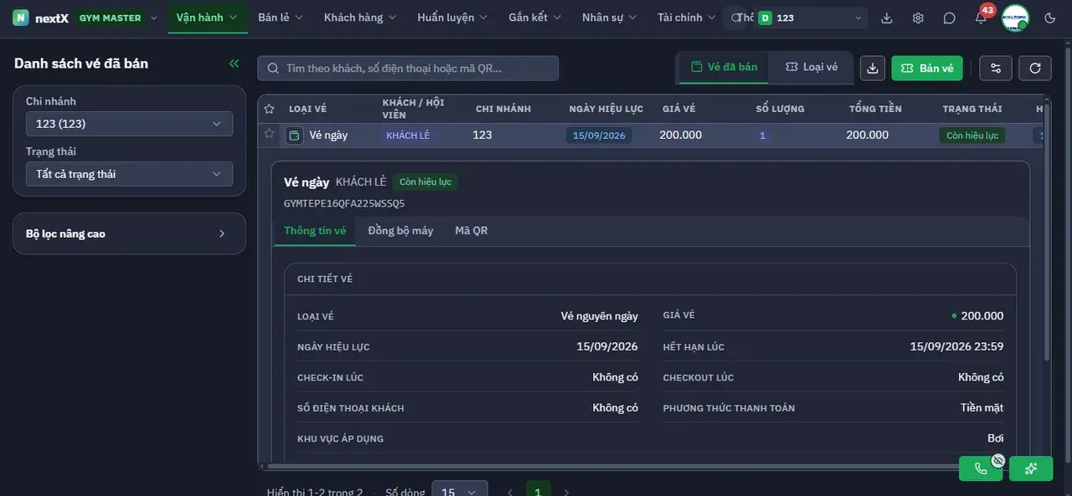
Task: Open notifications bell with 43 badge
Action: [981, 18]
